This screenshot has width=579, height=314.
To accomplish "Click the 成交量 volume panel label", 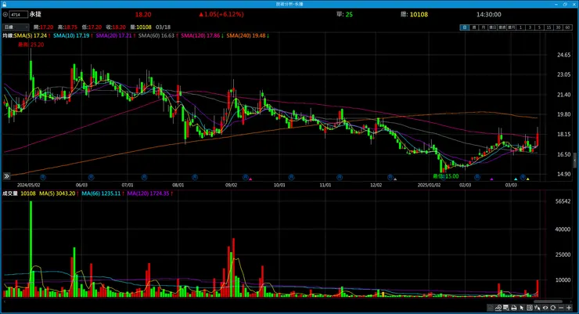I will [x=10, y=193].
